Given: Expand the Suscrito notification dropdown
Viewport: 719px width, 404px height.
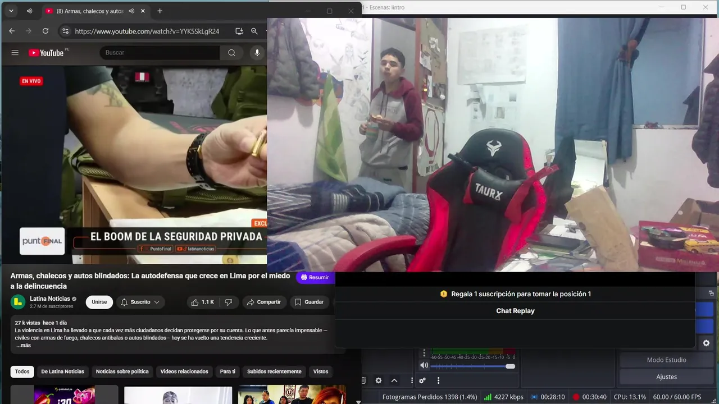Looking at the screenshot, I should coord(140,302).
